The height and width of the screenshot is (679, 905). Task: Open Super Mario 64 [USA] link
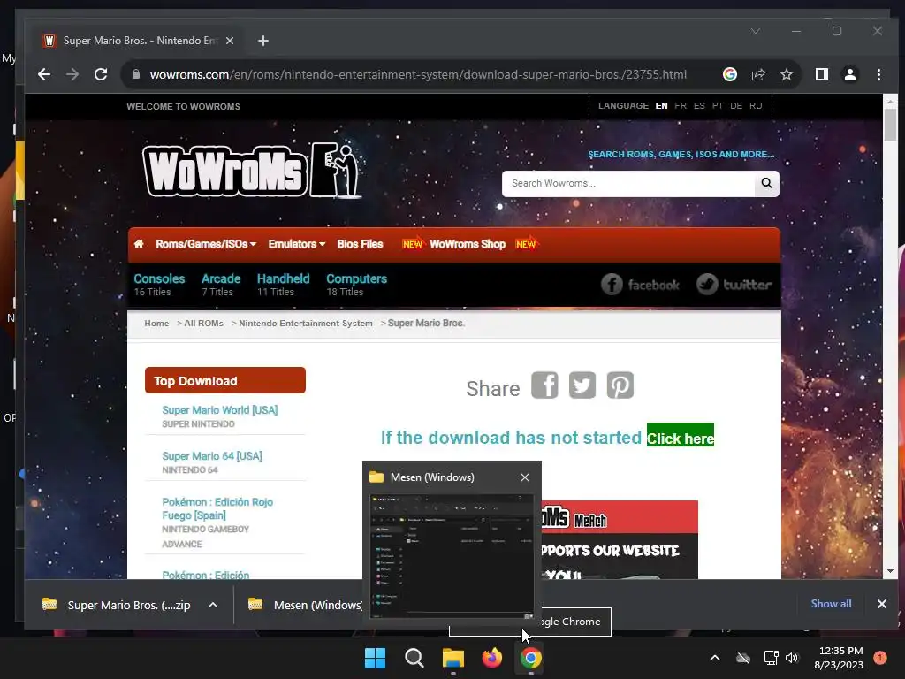pos(212,456)
